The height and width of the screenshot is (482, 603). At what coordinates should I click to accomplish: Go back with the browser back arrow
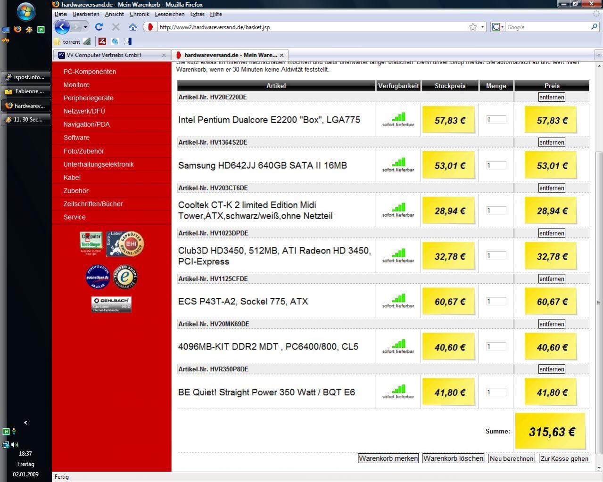62,27
